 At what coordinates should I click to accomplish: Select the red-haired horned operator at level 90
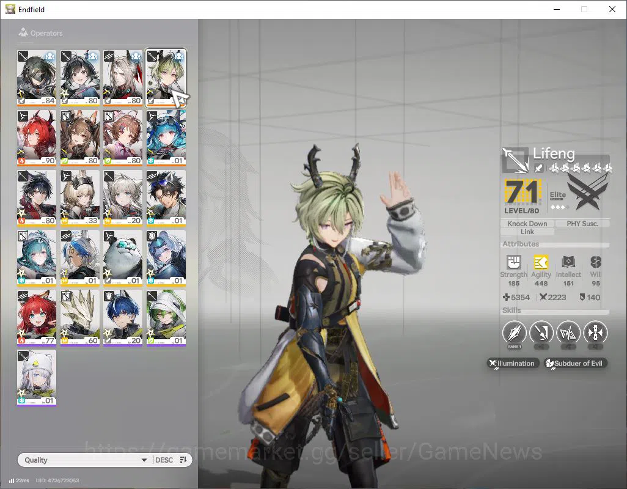[x=37, y=138]
